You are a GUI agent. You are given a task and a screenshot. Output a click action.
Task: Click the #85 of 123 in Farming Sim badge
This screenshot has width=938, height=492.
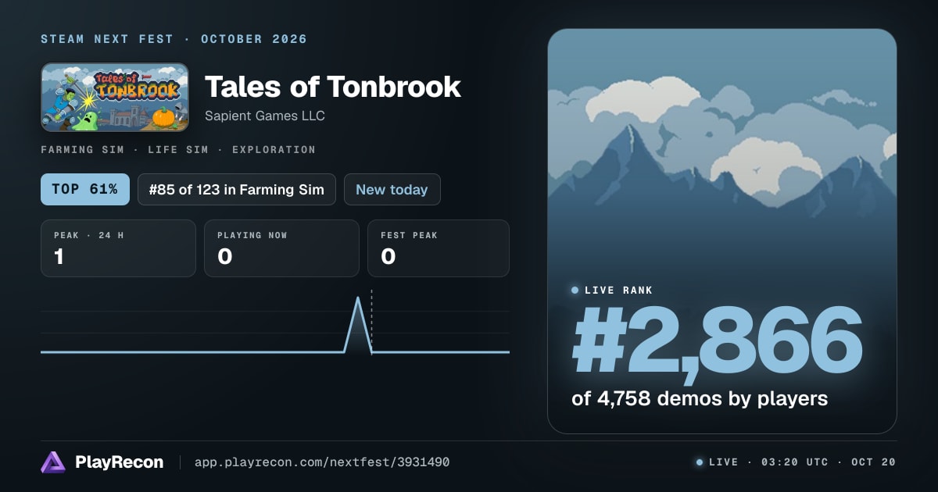point(237,190)
